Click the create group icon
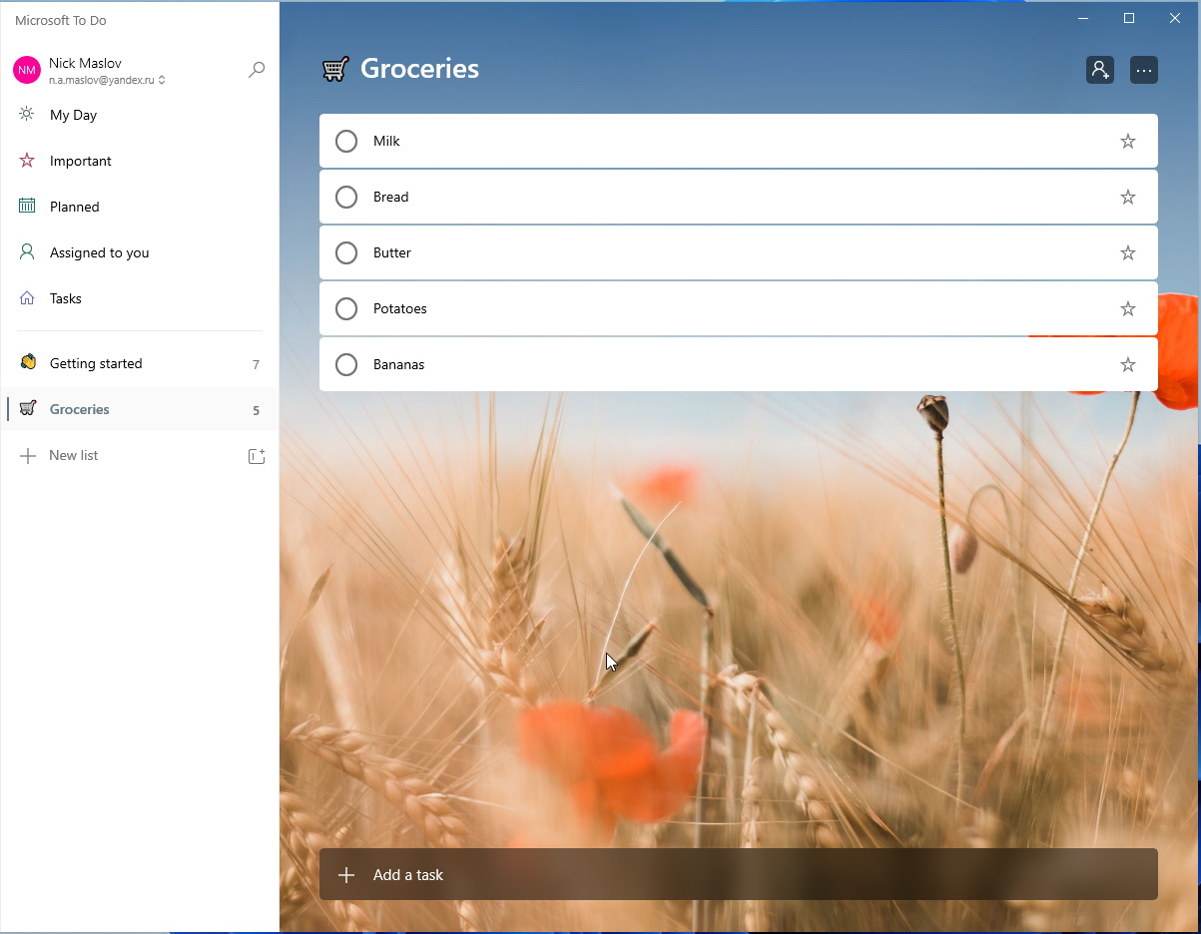1201x934 pixels. point(257,456)
